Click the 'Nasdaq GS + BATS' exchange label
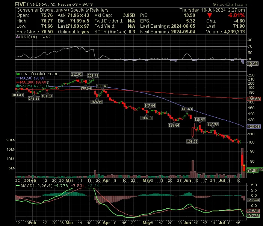 pos(75,4)
